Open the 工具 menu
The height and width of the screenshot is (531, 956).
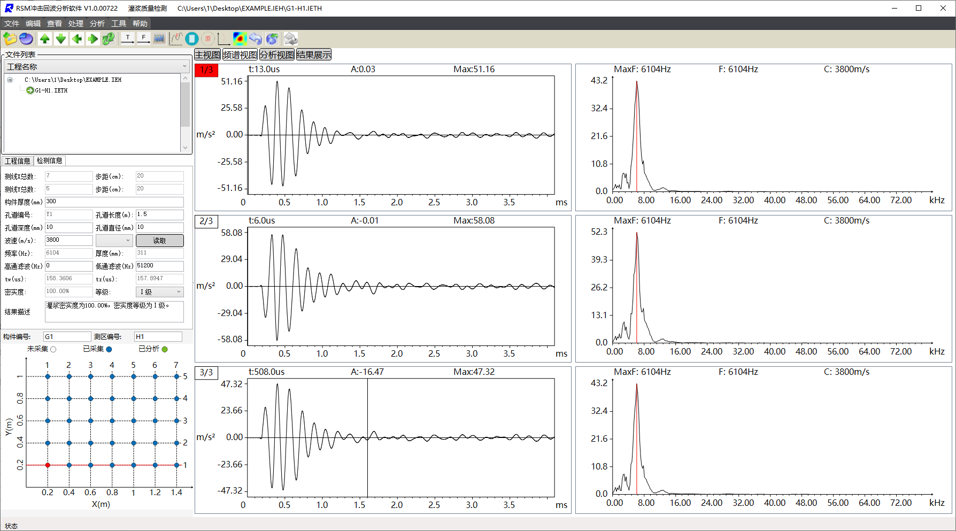tap(119, 24)
